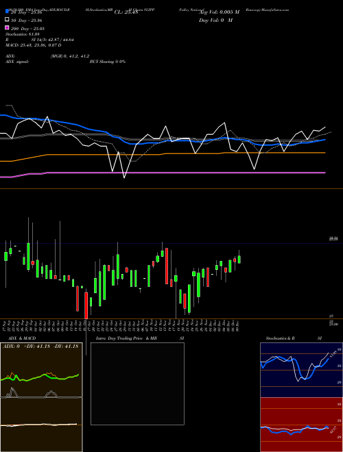343x452 pixels.
Task: Click the blue 20 Day legend swatch
Action: tap(7, 11)
